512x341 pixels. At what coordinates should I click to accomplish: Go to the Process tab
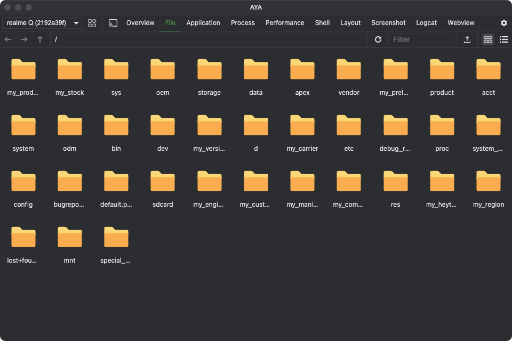[243, 23]
